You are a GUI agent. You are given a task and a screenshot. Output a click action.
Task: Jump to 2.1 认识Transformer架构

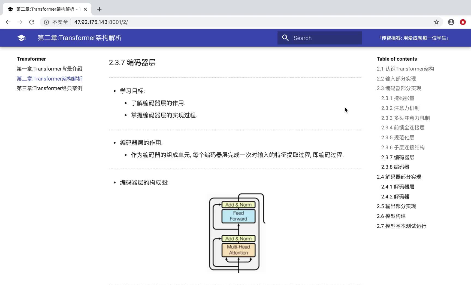[405, 69]
